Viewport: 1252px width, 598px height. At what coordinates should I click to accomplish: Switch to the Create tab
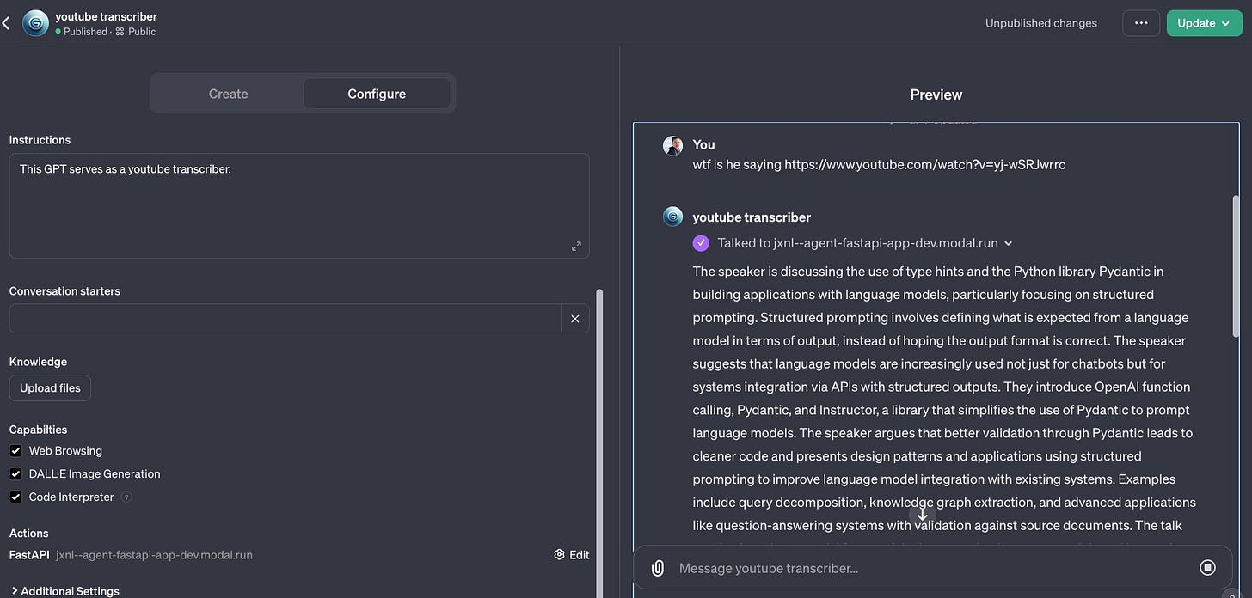pyautogui.click(x=228, y=94)
